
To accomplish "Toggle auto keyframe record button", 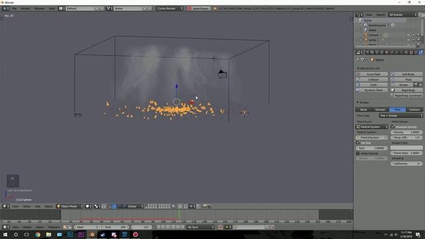I will click(220, 227).
